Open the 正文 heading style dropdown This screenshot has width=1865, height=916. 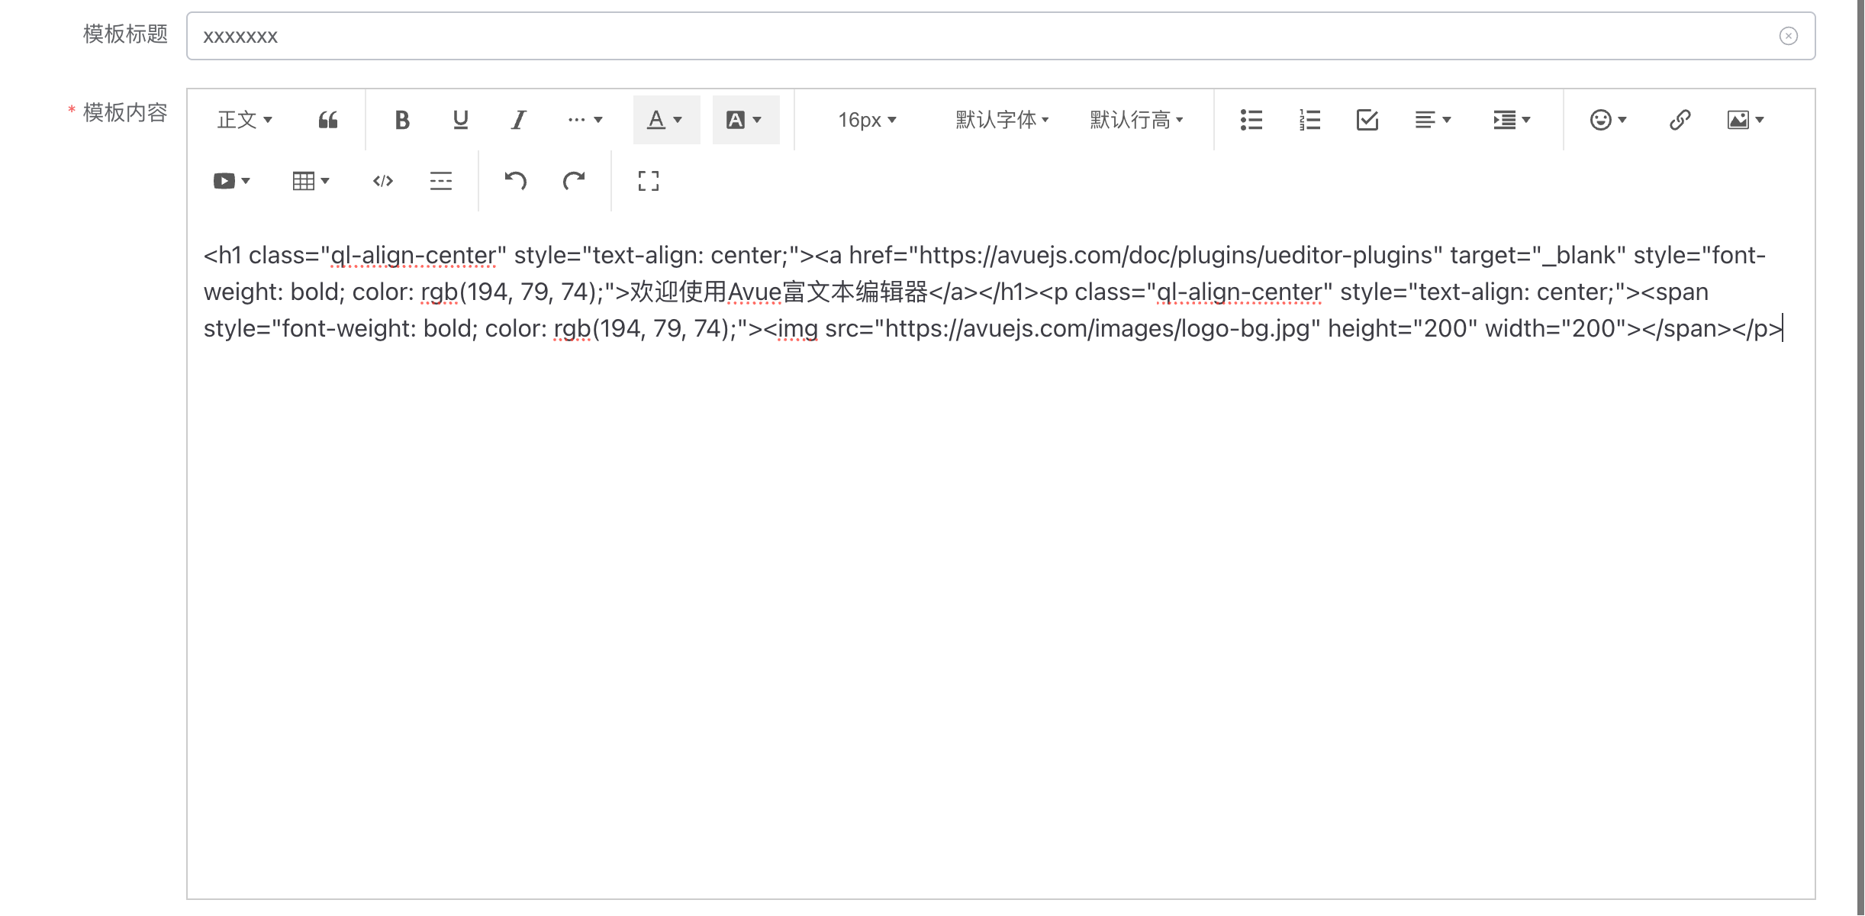coord(244,120)
